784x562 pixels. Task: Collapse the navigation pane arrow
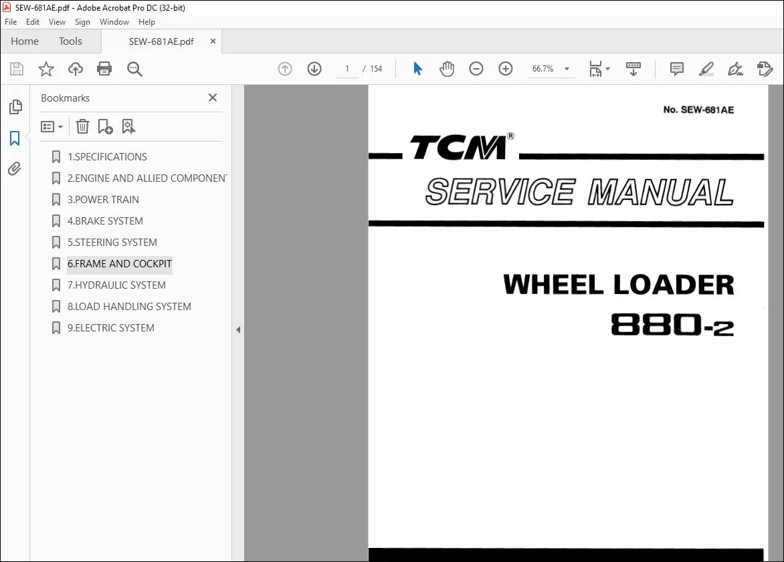238,329
